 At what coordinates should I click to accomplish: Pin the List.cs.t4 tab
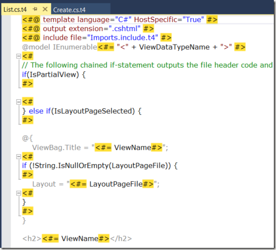[35, 9]
